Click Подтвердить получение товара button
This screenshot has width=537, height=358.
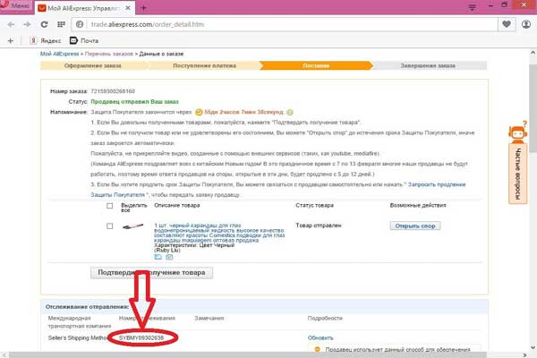pos(152,273)
